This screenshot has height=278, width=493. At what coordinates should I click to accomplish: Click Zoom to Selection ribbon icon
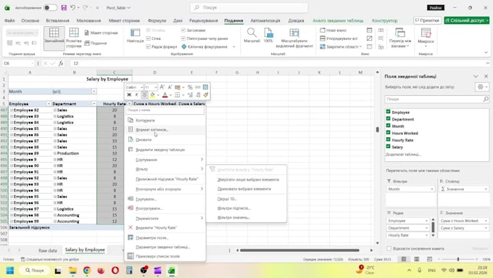pos(294,33)
